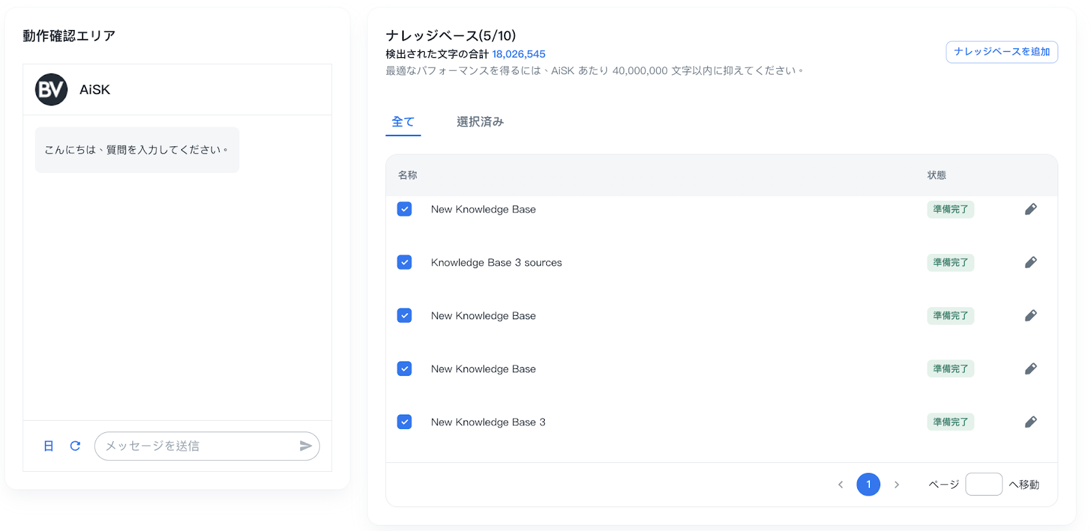Click the language icon beside refresh

[x=48, y=446]
